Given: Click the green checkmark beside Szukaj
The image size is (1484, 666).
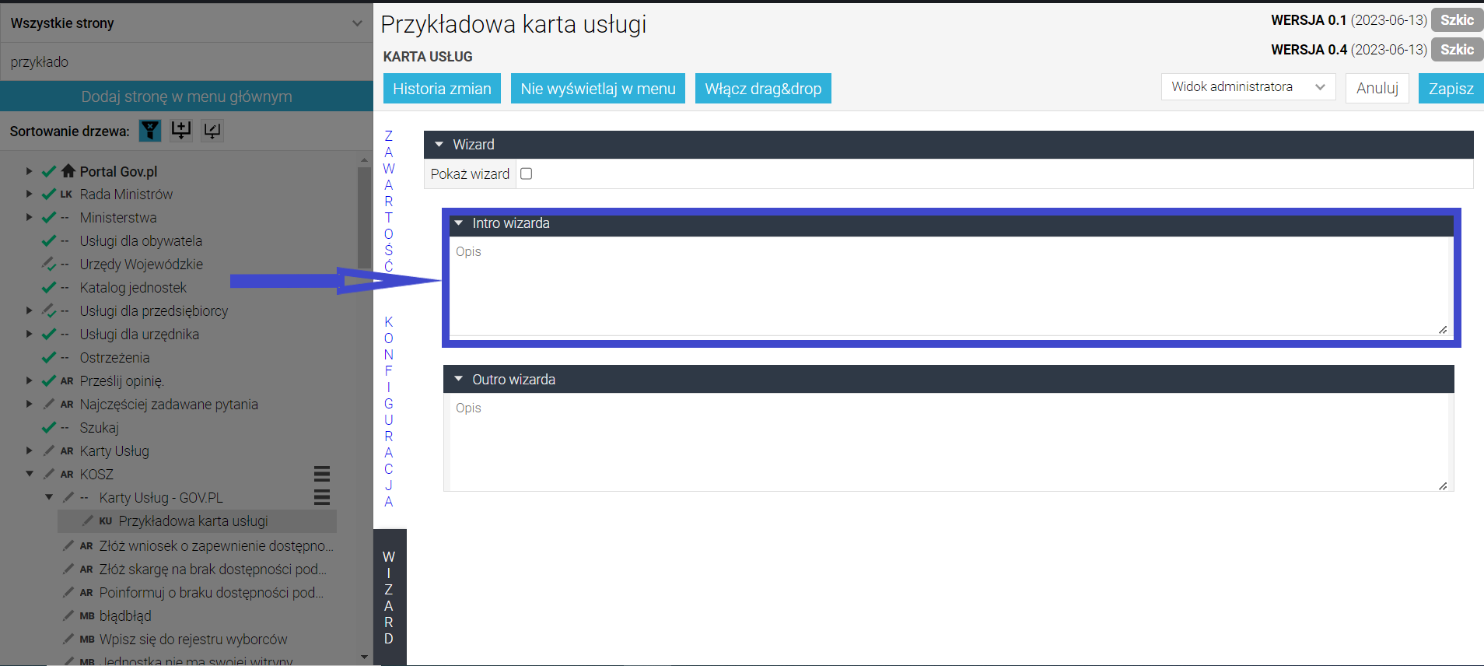Looking at the screenshot, I should [49, 428].
